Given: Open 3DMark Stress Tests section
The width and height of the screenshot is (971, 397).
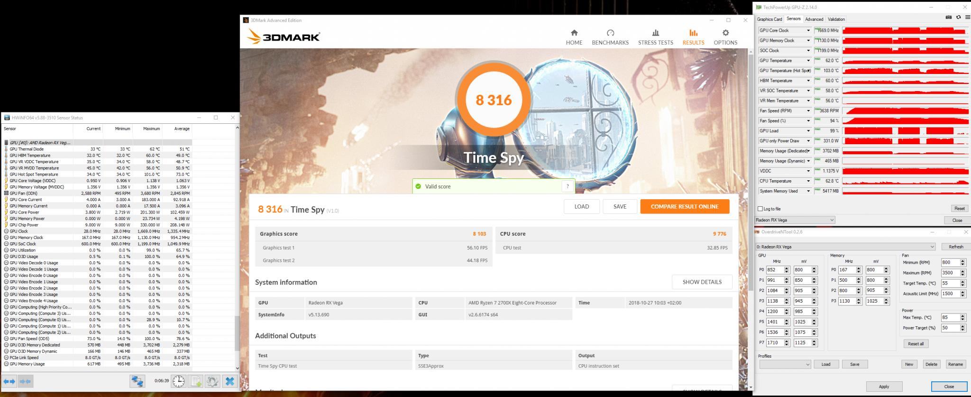Looking at the screenshot, I should coord(655,37).
